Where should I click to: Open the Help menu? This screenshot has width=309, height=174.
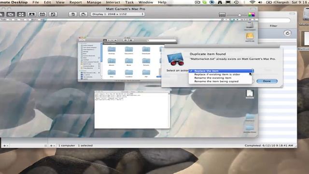click(162, 2)
